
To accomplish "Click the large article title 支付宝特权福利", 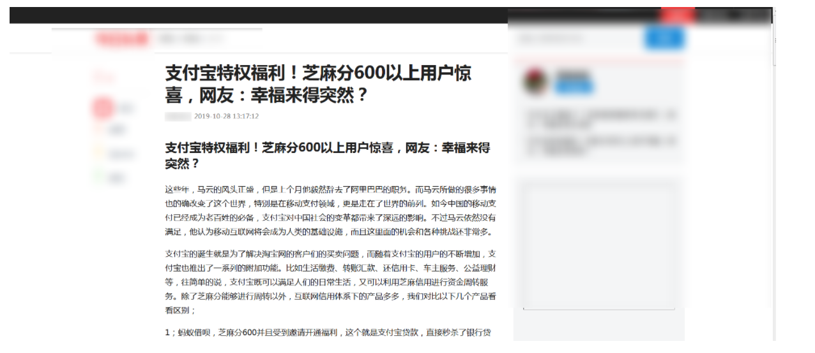I will click(318, 83).
